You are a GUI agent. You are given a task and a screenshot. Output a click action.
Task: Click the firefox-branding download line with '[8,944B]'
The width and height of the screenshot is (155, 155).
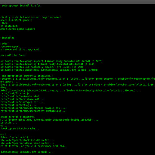[48, 64]
